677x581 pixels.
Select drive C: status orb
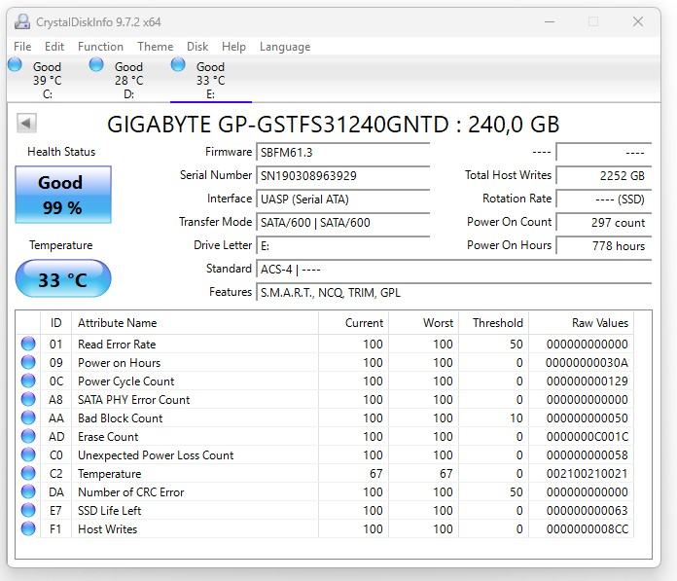click(15, 65)
